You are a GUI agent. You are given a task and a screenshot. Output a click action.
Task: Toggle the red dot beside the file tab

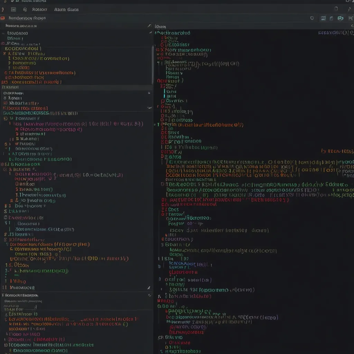3,18
